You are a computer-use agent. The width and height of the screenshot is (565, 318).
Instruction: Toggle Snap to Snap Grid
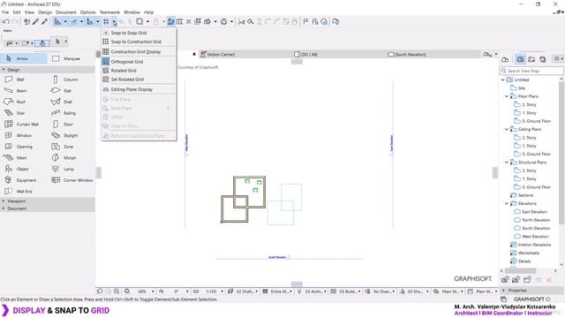click(129, 33)
